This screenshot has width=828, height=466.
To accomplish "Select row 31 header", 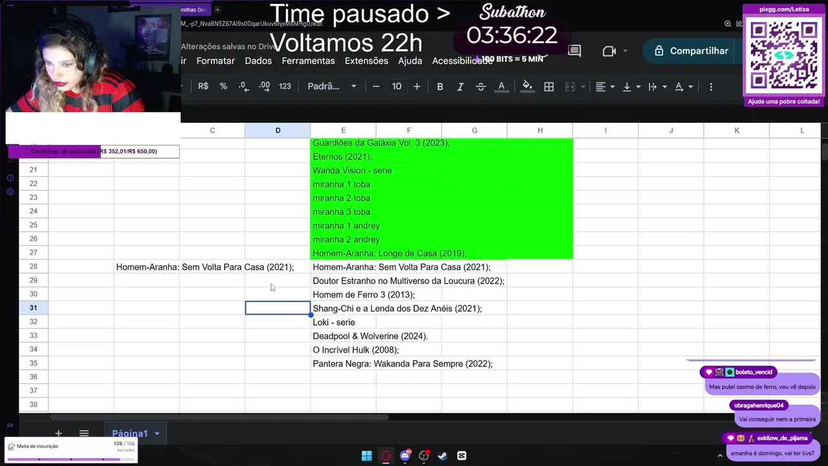I will pyautogui.click(x=33, y=308).
